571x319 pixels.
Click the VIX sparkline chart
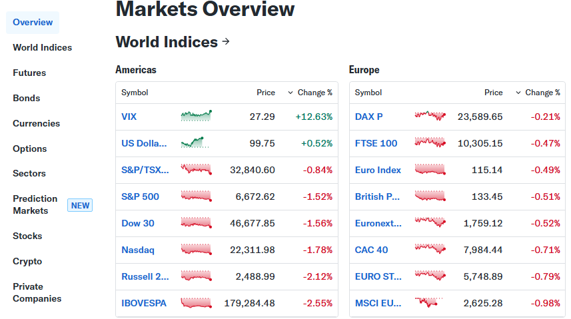pyautogui.click(x=196, y=117)
